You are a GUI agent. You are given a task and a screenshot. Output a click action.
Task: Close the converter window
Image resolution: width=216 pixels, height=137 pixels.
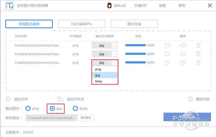(210, 5)
